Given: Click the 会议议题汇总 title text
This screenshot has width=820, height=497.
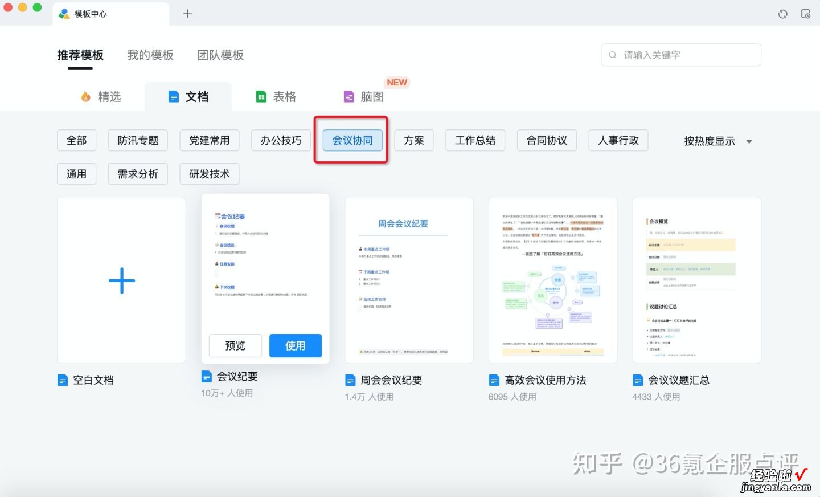Looking at the screenshot, I should [x=679, y=380].
